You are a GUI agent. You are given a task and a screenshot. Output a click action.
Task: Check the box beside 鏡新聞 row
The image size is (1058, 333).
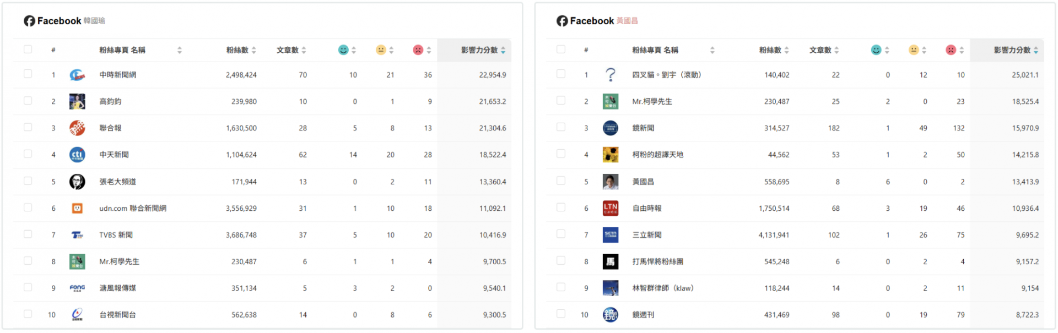click(x=560, y=127)
